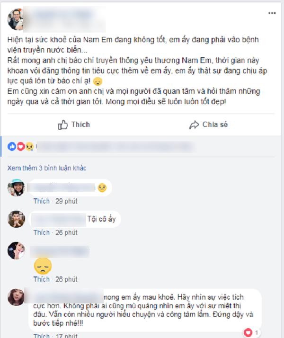This screenshot has height=338, width=284.
Task: Like the sad emoji sticker comment
Action: point(42,279)
